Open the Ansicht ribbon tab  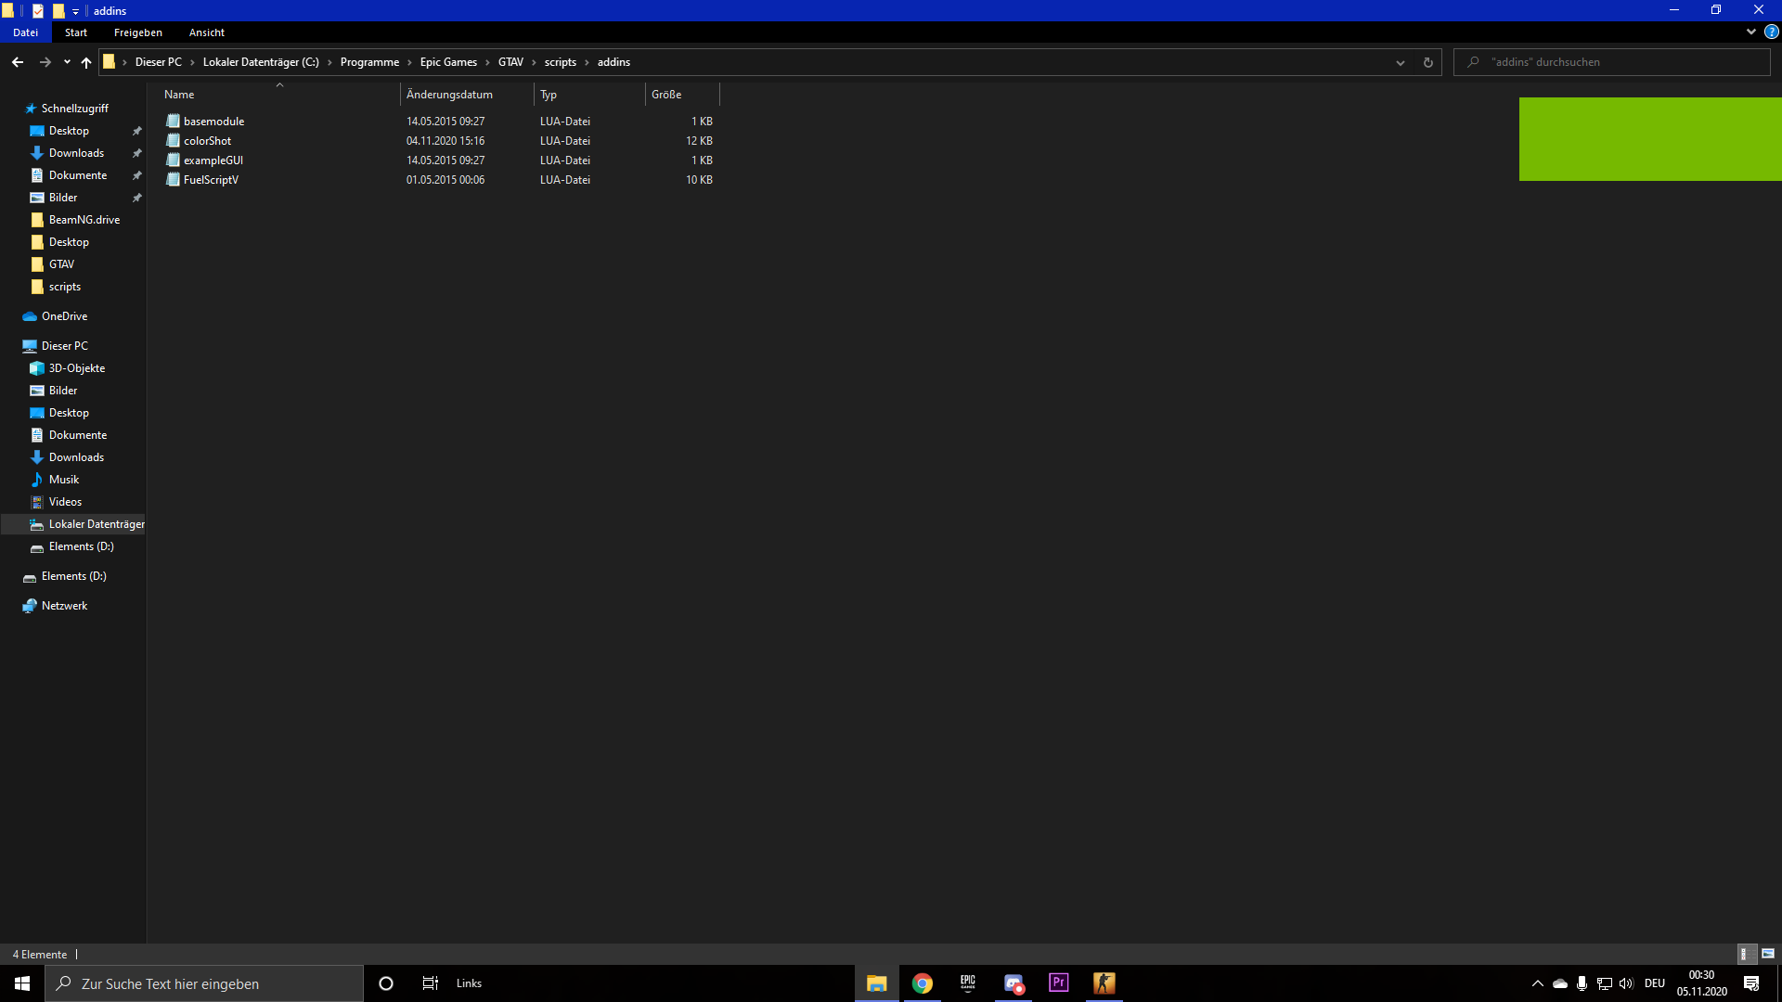pos(206,32)
